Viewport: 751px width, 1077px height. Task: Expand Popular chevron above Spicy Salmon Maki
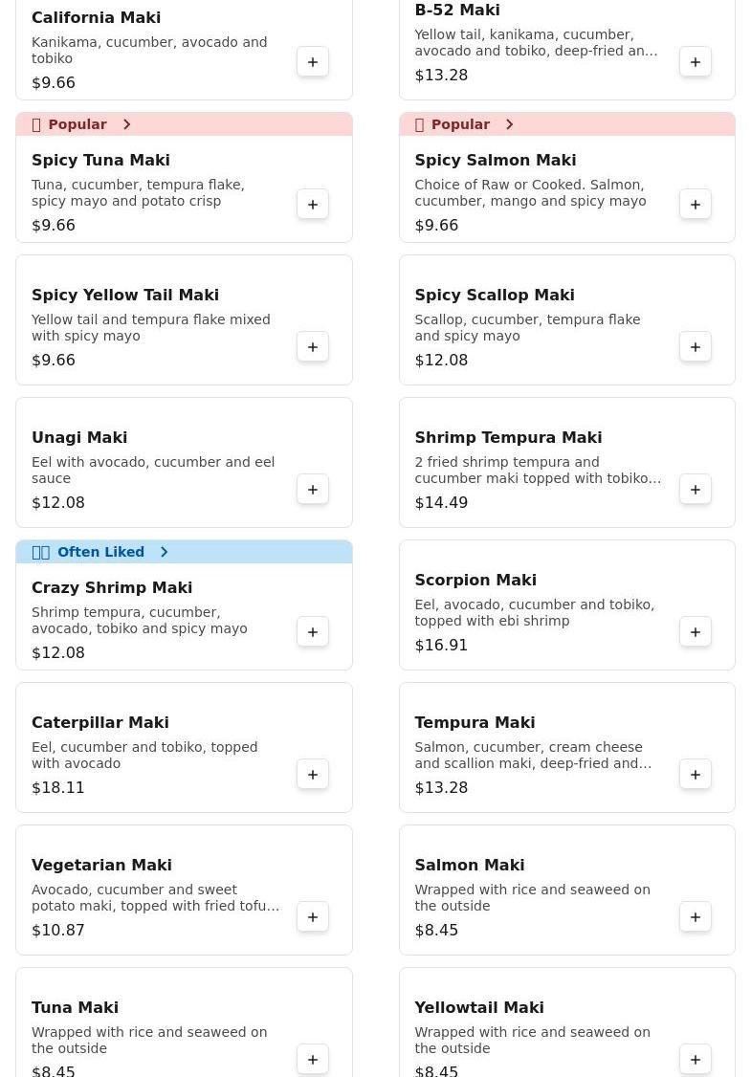point(509,124)
